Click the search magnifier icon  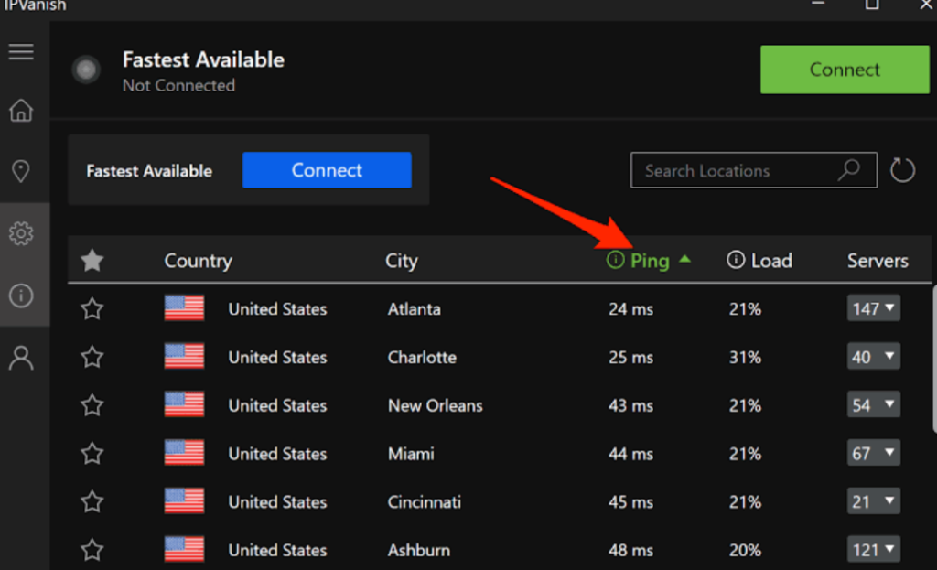click(x=849, y=170)
